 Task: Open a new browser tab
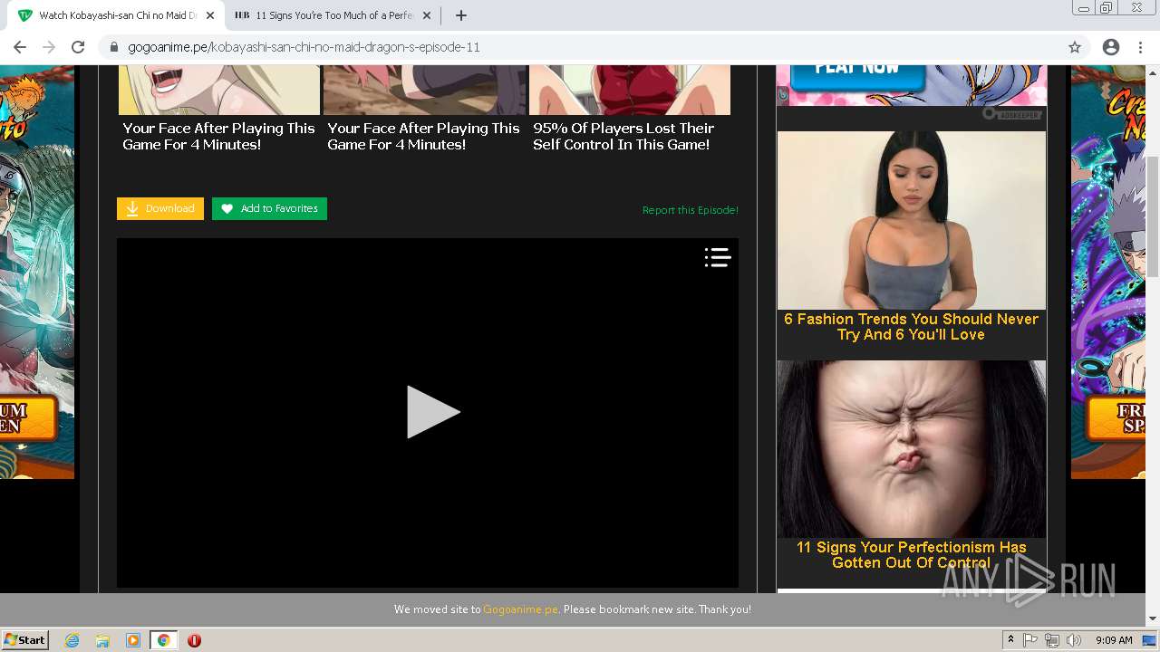pyautogui.click(x=460, y=15)
